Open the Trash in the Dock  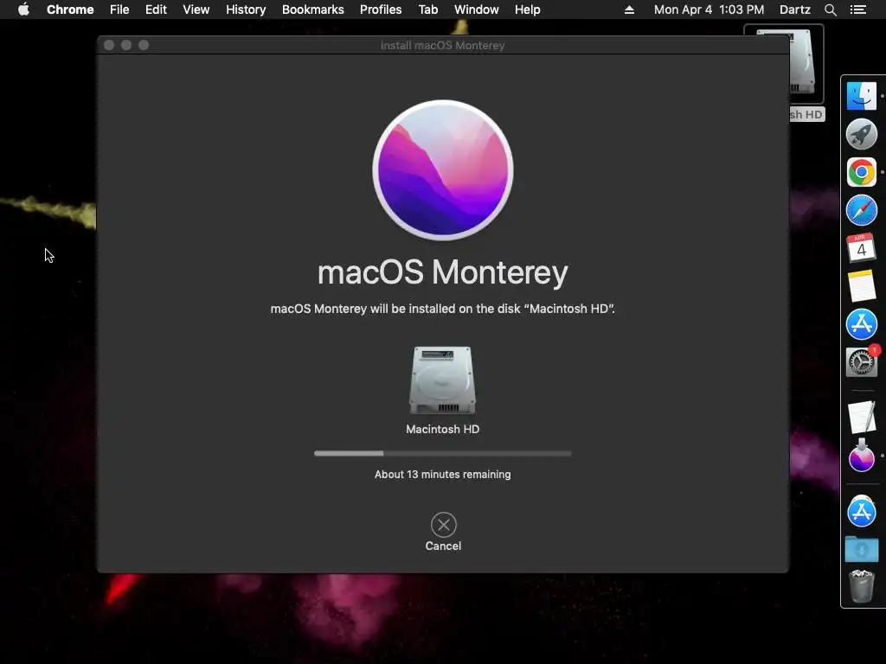click(861, 587)
